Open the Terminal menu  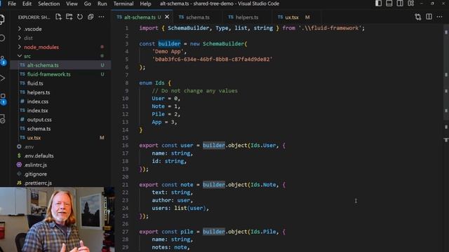pyautogui.click(x=123, y=3)
